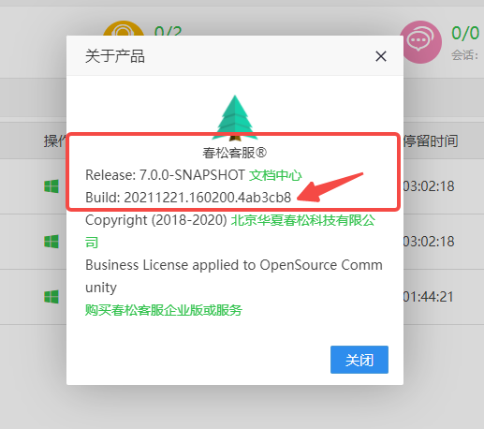Click the Business License applied text

point(234,276)
